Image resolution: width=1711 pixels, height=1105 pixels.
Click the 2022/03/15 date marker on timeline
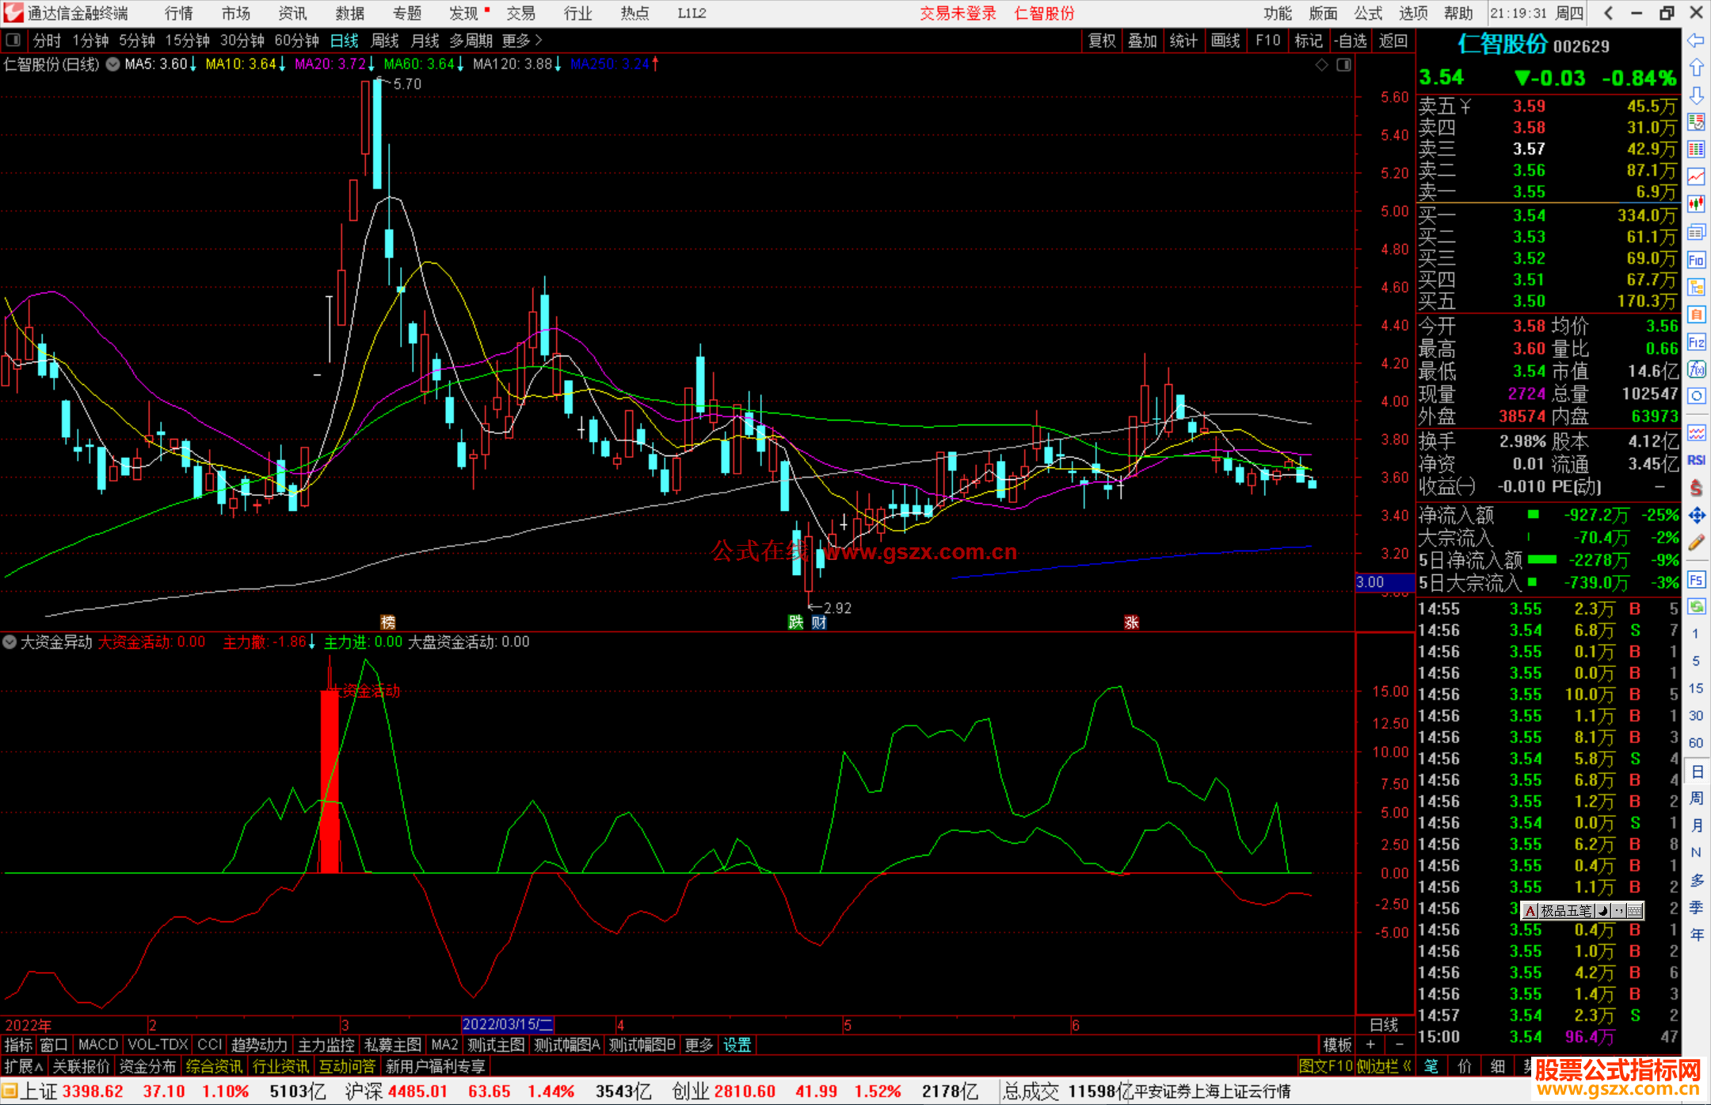click(508, 1024)
